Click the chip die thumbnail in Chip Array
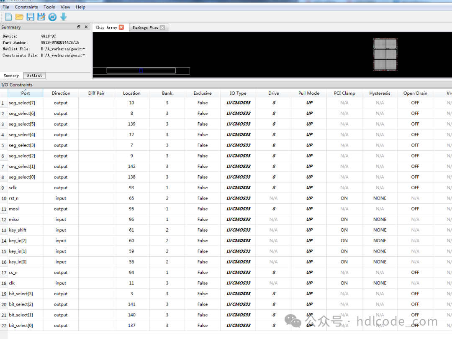This screenshot has width=452, height=339. [x=385, y=54]
